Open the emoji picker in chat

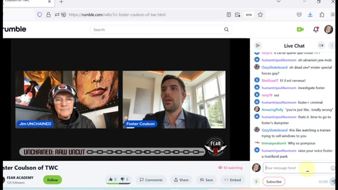333,168
